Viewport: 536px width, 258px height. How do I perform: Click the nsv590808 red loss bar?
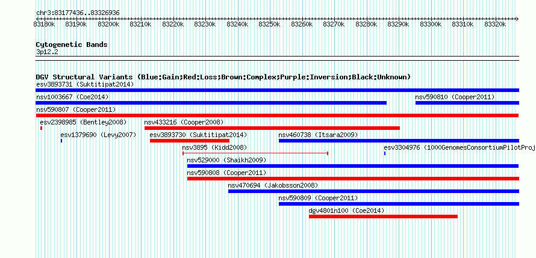pos(353,179)
